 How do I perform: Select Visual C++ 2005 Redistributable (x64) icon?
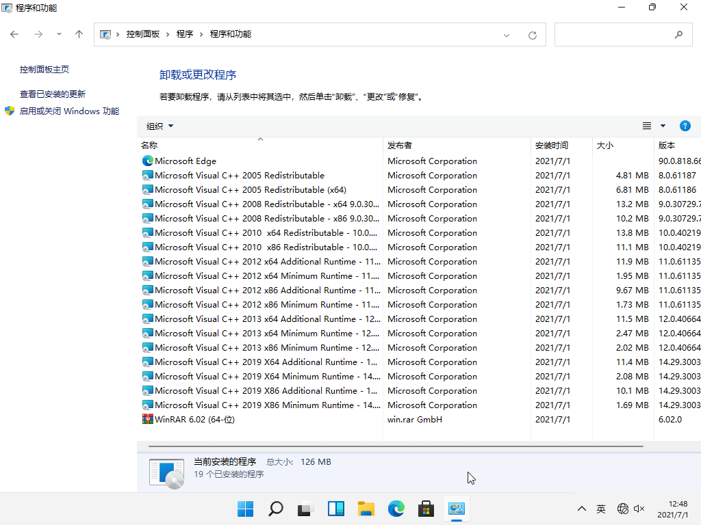148,190
